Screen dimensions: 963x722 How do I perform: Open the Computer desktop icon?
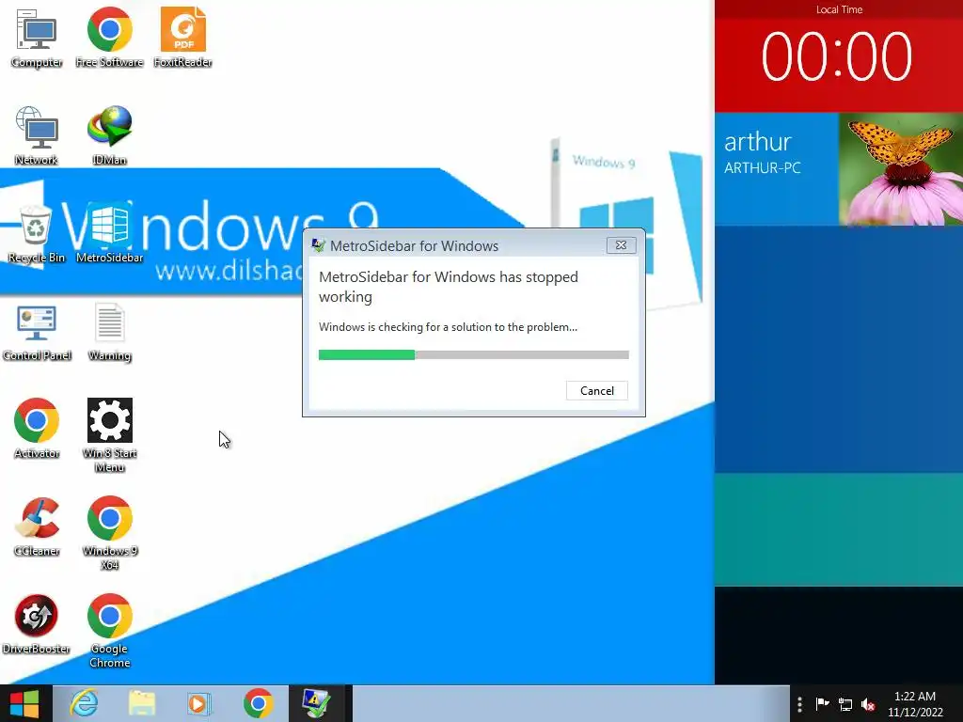(x=37, y=38)
